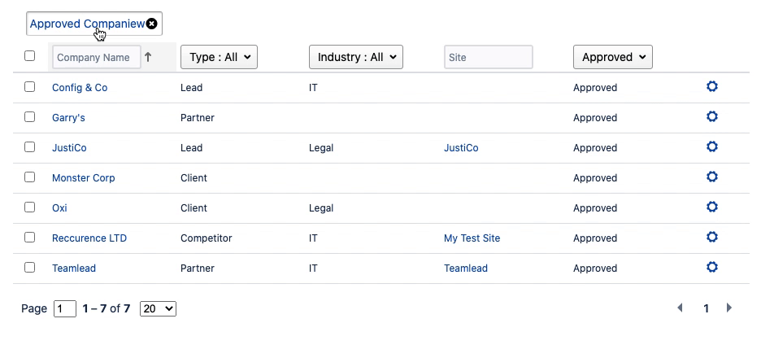Open the My Test Site link
761x358 pixels.
472,238
